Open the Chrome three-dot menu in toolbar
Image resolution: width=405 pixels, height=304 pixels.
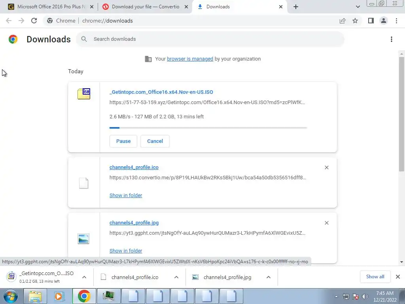(x=396, y=21)
